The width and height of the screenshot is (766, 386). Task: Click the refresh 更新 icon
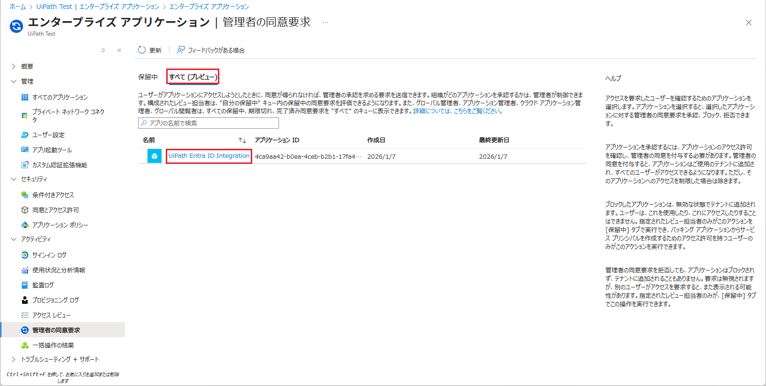pos(142,50)
